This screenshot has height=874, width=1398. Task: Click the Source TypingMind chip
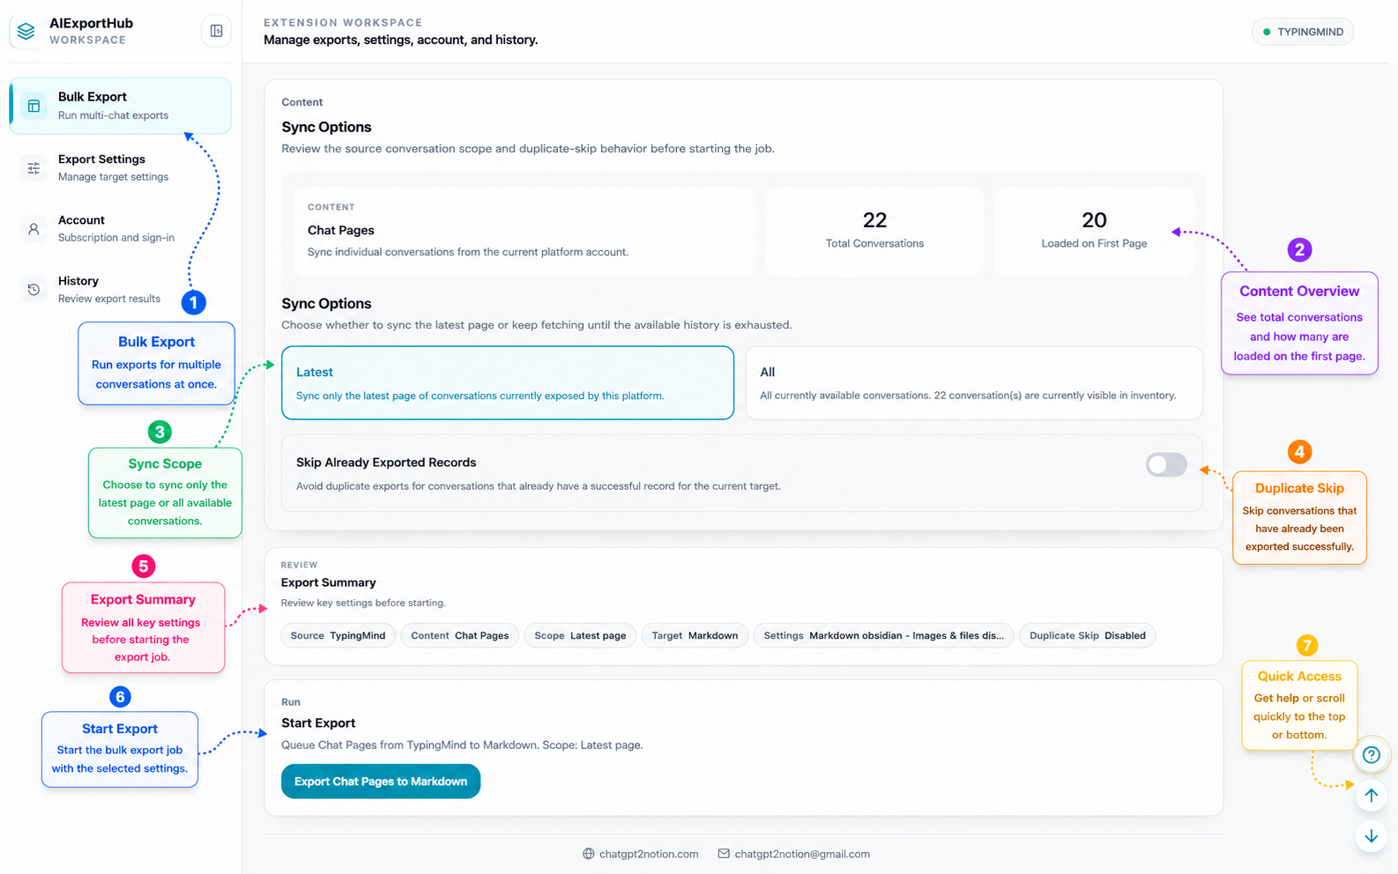[x=338, y=635]
